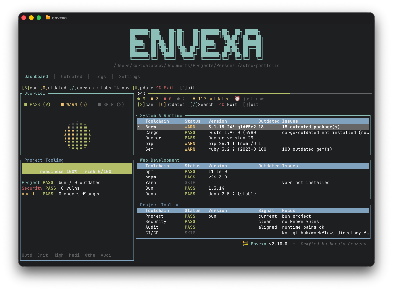
Task: Click [Q]uit in the top shortcut bar
Action: [x=187, y=88]
